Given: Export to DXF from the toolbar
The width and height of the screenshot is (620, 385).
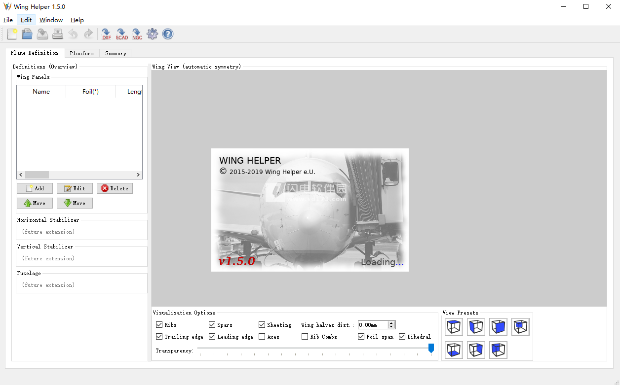Looking at the screenshot, I should [107, 34].
